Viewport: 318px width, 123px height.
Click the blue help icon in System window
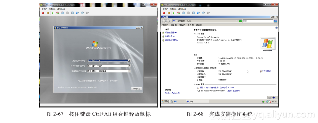[276, 28]
